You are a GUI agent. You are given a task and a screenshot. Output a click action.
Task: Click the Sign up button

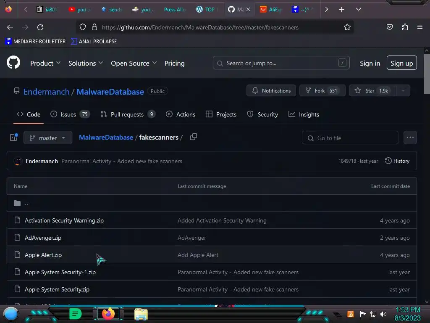click(x=401, y=63)
